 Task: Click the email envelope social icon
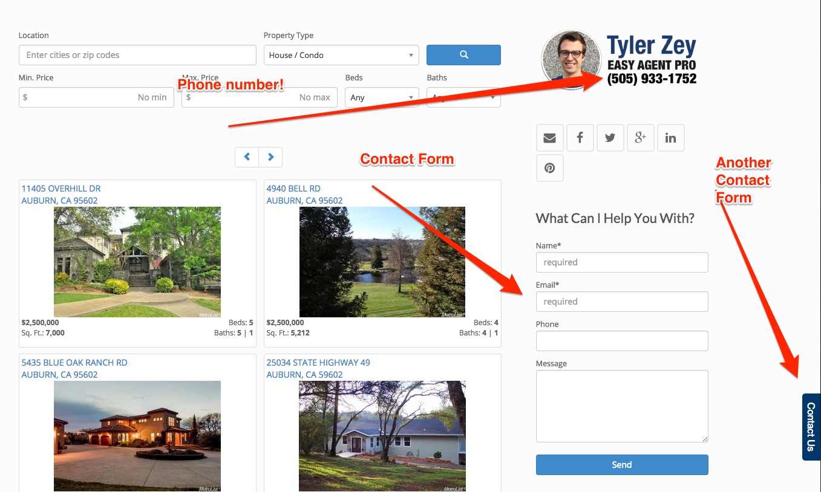click(549, 138)
